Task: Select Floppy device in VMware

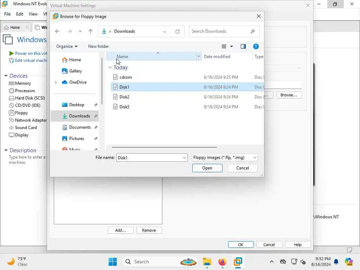Action: tap(18, 113)
